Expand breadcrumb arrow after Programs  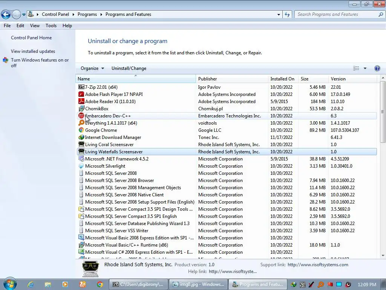[101, 14]
